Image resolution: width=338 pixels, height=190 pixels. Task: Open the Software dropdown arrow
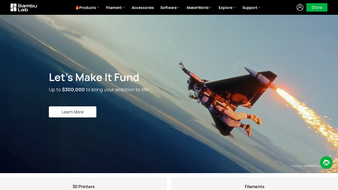(178, 8)
